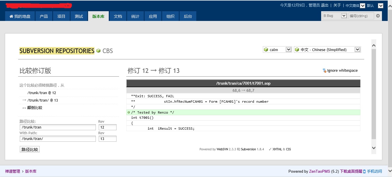Switch to the 项目 tab
This screenshot has height=177, width=392.
61,16
